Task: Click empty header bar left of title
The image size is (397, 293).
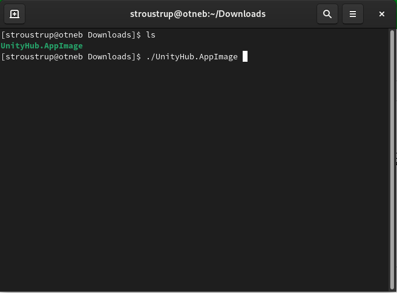Action: click(76, 14)
